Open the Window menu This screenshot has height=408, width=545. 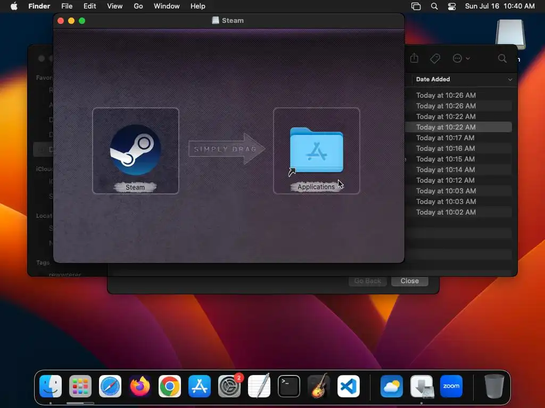pyautogui.click(x=167, y=6)
